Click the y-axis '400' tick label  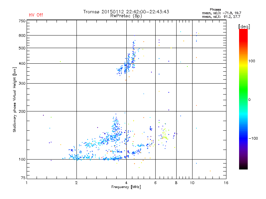click(x=22, y=64)
